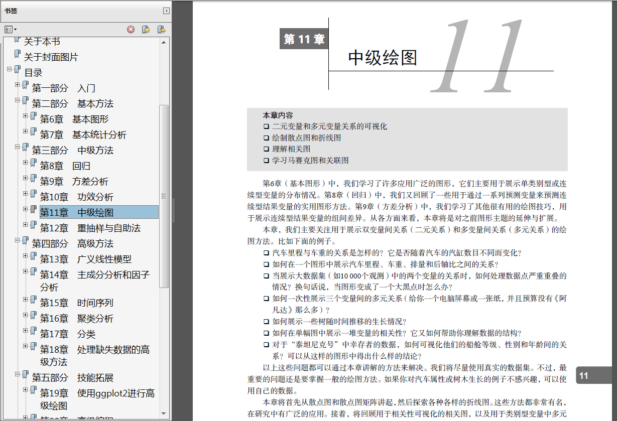Jump to bookmark 第18章 处理缺失数据的高级方法
The width and height of the screenshot is (617, 421).
[x=95, y=356]
